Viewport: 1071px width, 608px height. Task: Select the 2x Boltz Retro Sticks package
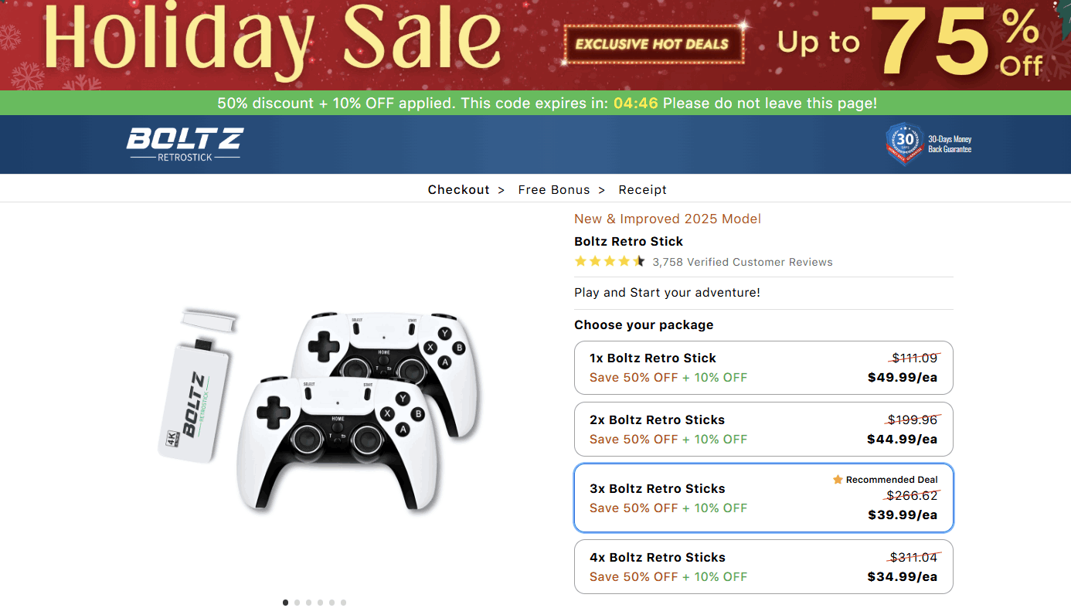point(763,430)
